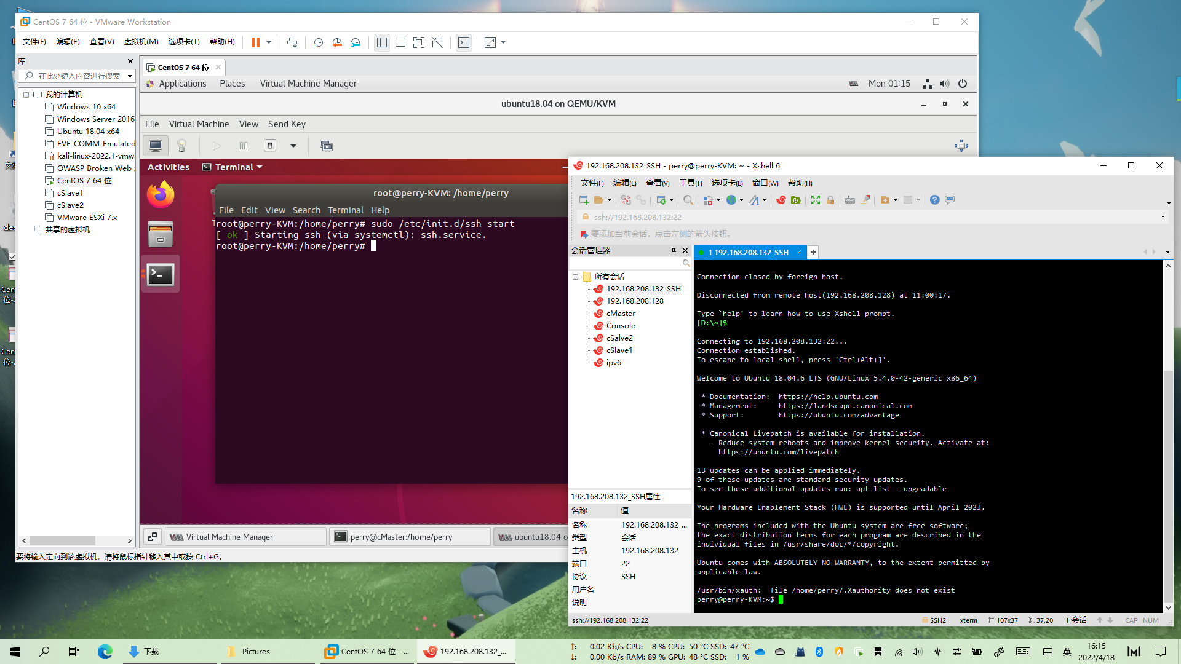Open Firefox from the Ubuntu dock
Image resolution: width=1181 pixels, height=664 pixels.
pos(161,194)
